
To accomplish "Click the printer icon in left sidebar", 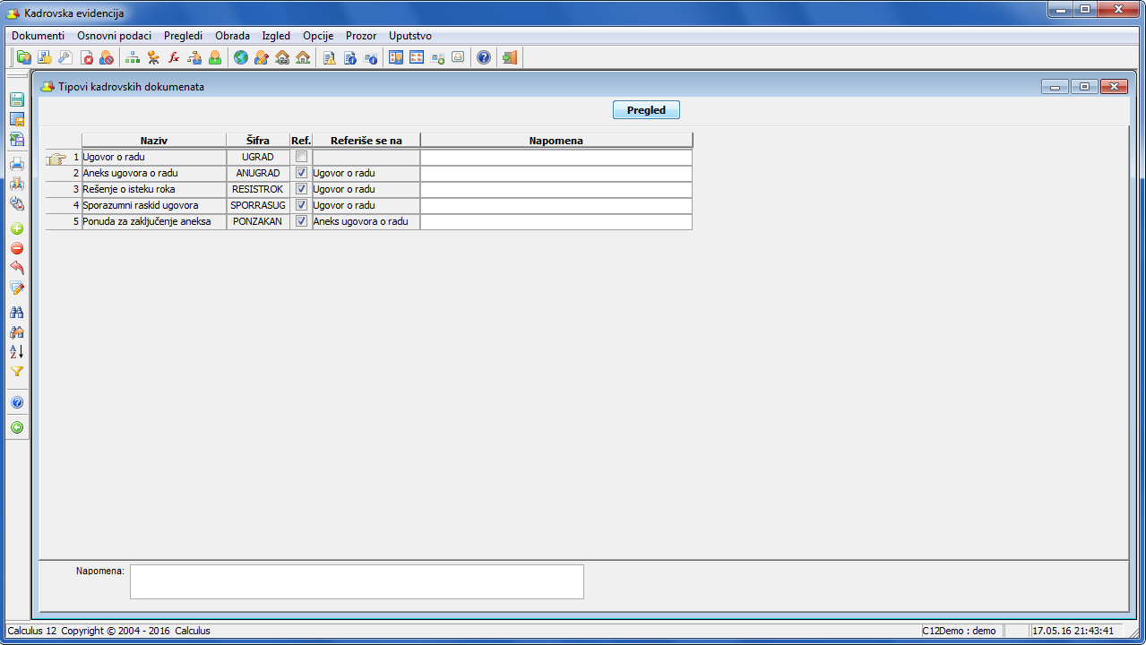I will tap(16, 164).
